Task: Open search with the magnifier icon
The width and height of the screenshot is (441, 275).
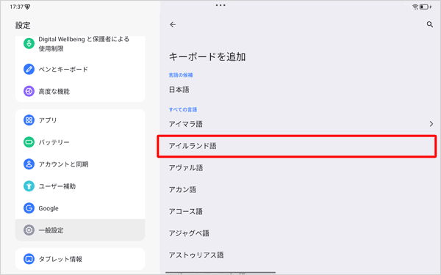Action: point(429,25)
